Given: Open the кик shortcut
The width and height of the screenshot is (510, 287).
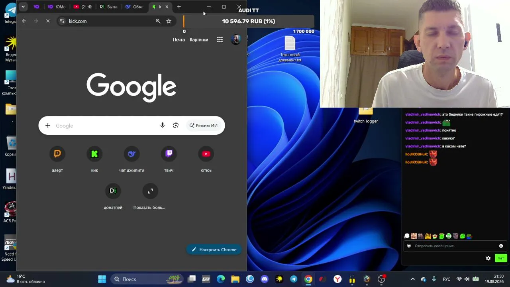Looking at the screenshot, I should (x=94, y=159).
